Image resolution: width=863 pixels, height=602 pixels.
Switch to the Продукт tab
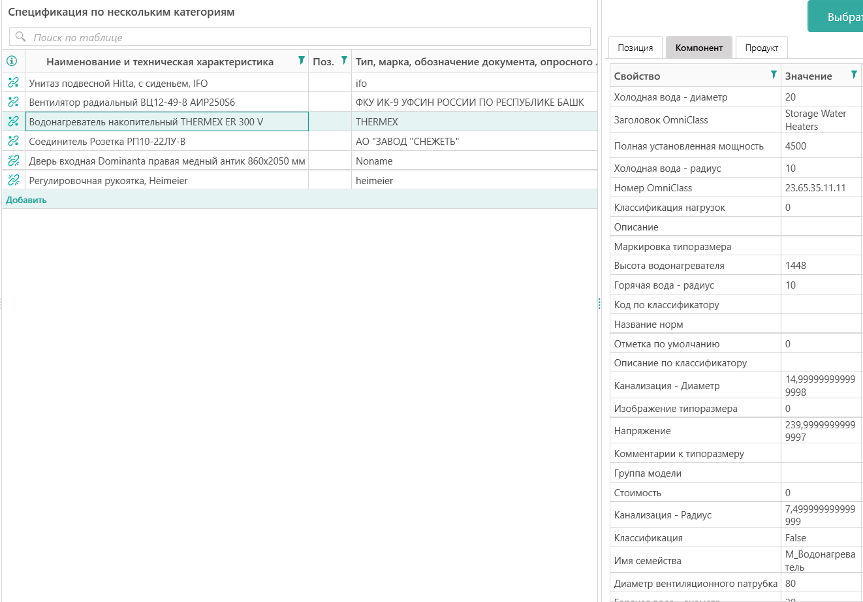(762, 48)
